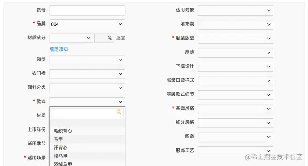Screen dimensions: 308x166
Task: Click the 填写须知 link
Action: pos(59,49)
